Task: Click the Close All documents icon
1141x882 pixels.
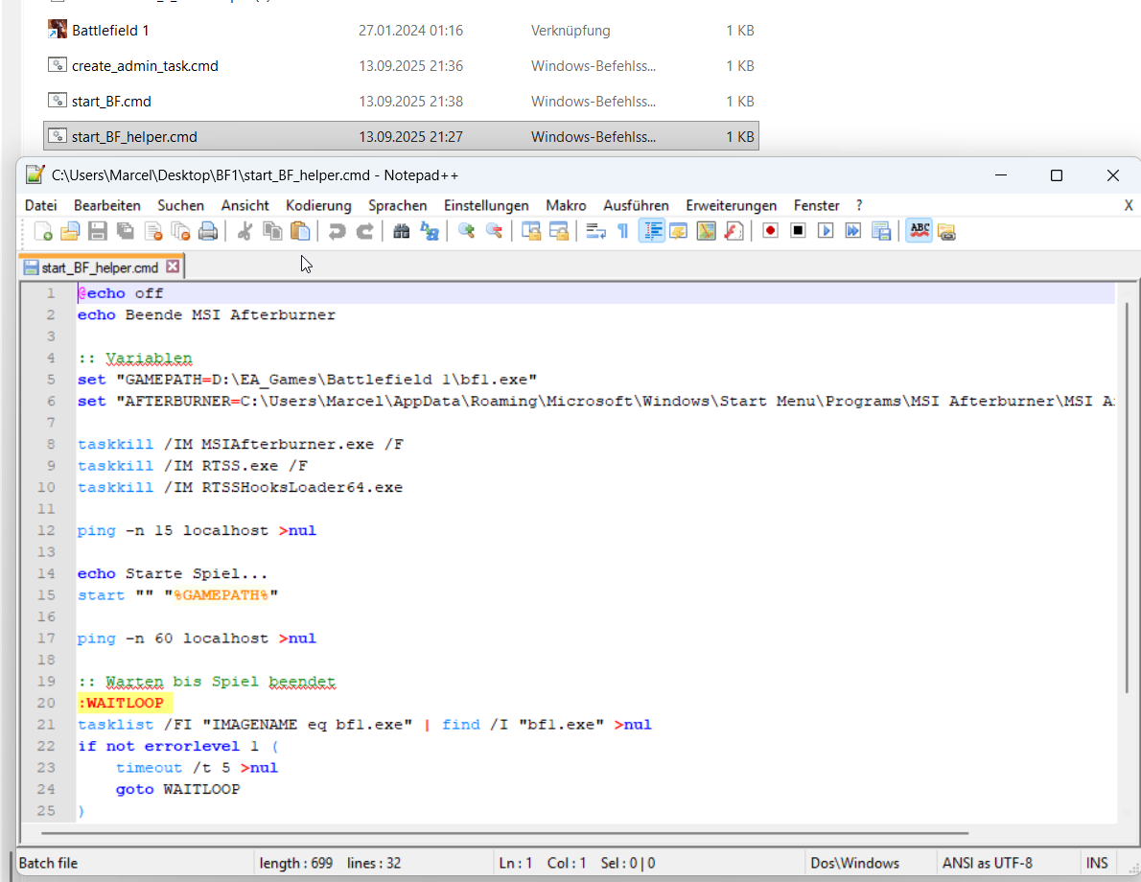Action: click(180, 231)
